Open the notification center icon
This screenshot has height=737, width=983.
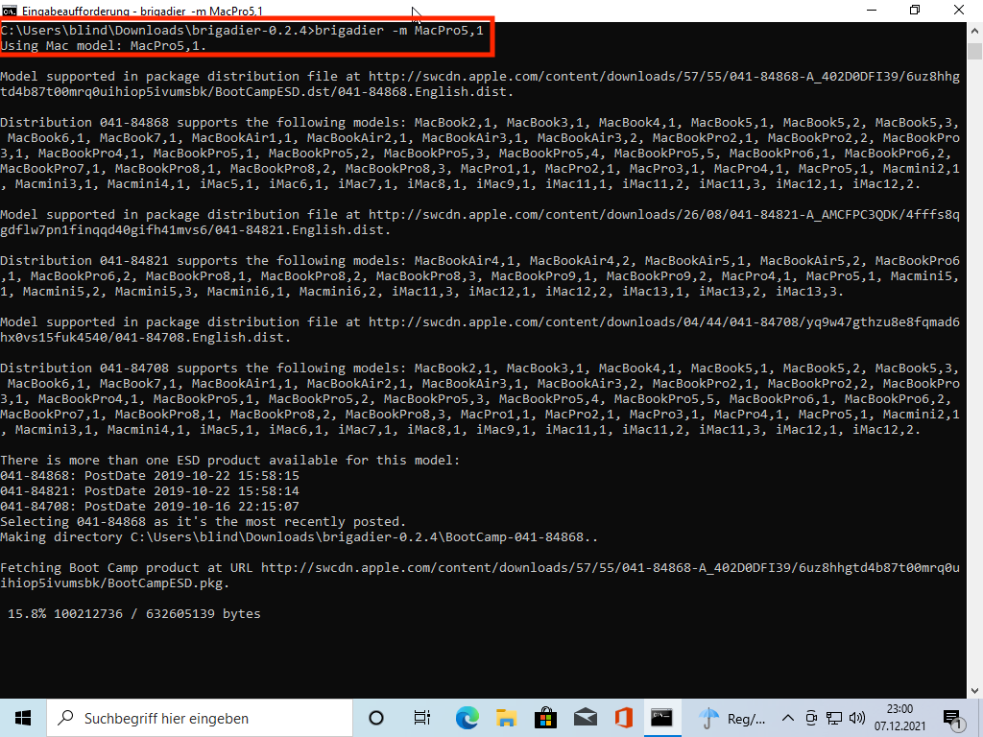pyautogui.click(x=953, y=719)
